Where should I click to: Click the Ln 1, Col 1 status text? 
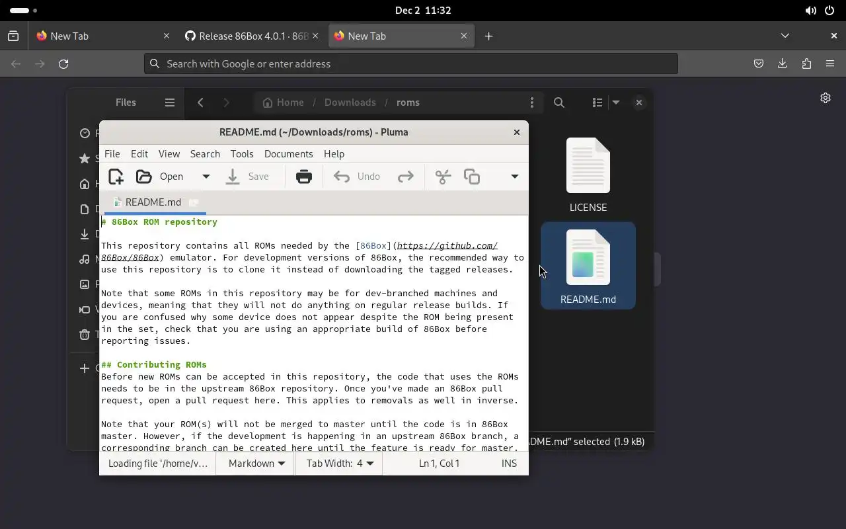click(440, 464)
